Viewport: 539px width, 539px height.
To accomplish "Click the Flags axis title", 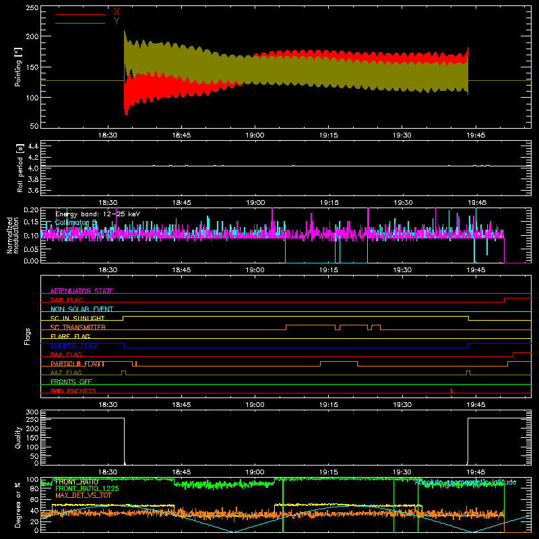I will tap(28, 336).
